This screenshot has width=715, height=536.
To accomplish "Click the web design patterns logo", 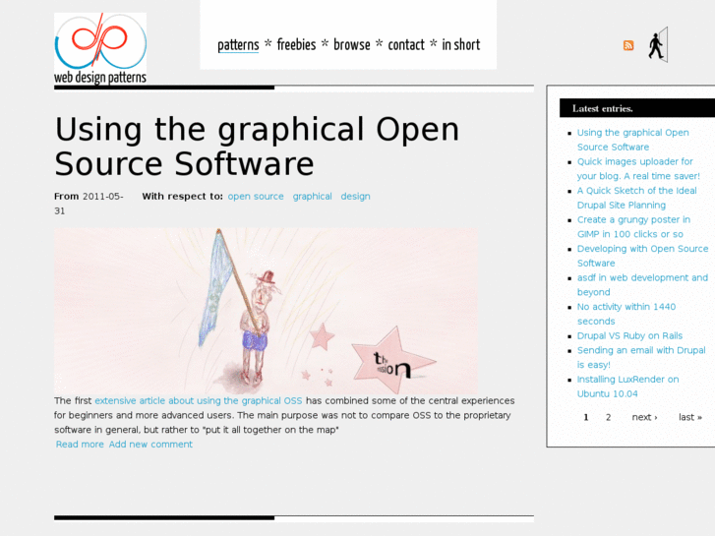I will [x=100, y=49].
